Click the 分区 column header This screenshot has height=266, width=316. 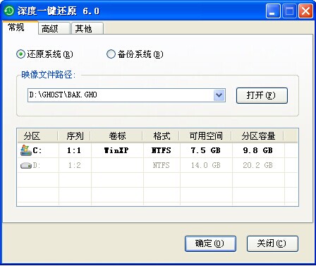pos(37,136)
